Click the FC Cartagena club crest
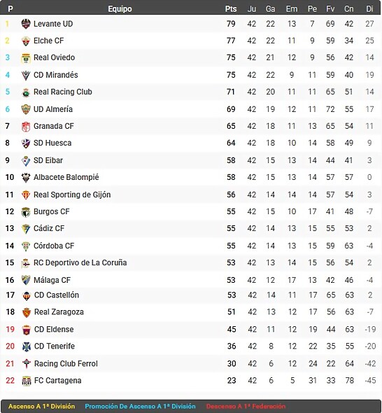This screenshot has width=382, height=413. [27, 381]
